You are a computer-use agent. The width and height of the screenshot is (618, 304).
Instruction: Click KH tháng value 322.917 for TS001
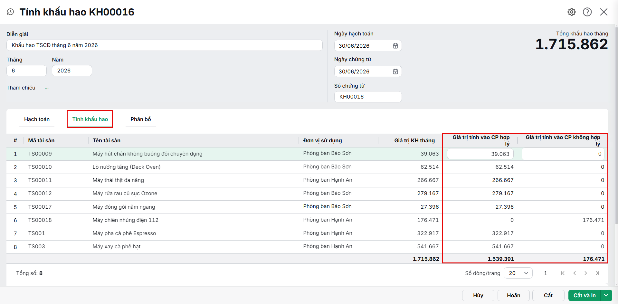click(428, 233)
